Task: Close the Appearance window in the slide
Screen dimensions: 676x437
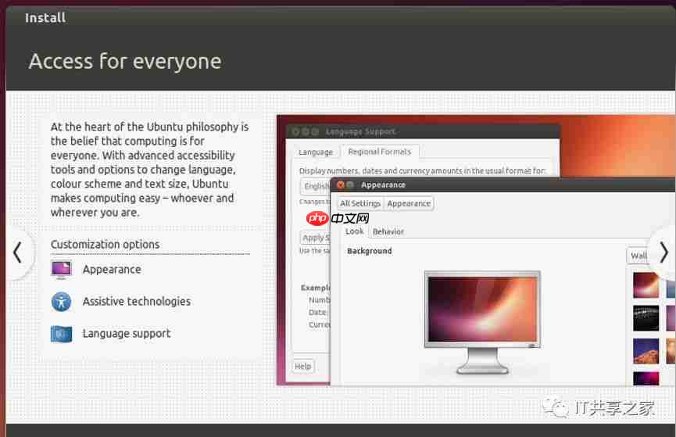Action: [x=340, y=184]
